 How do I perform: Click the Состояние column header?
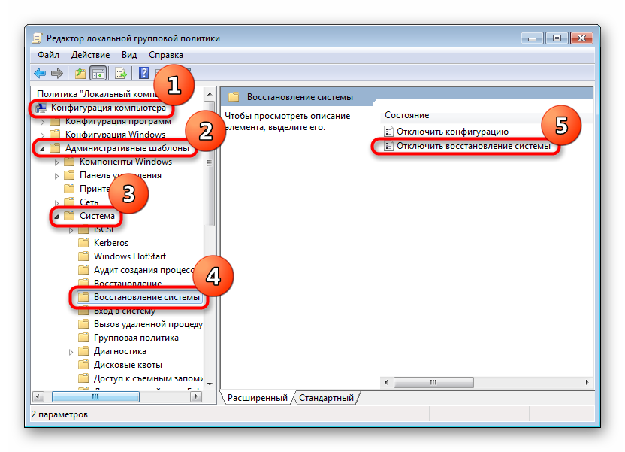[406, 115]
